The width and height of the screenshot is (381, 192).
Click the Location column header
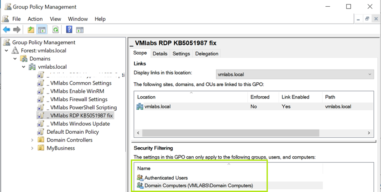(146, 97)
